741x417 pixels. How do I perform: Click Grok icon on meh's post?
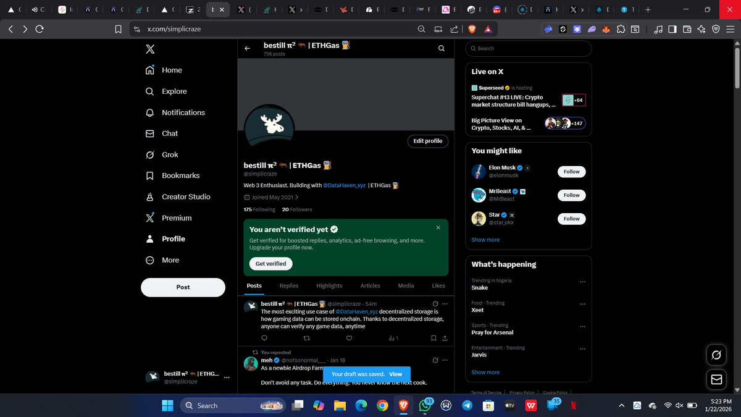tap(435, 360)
